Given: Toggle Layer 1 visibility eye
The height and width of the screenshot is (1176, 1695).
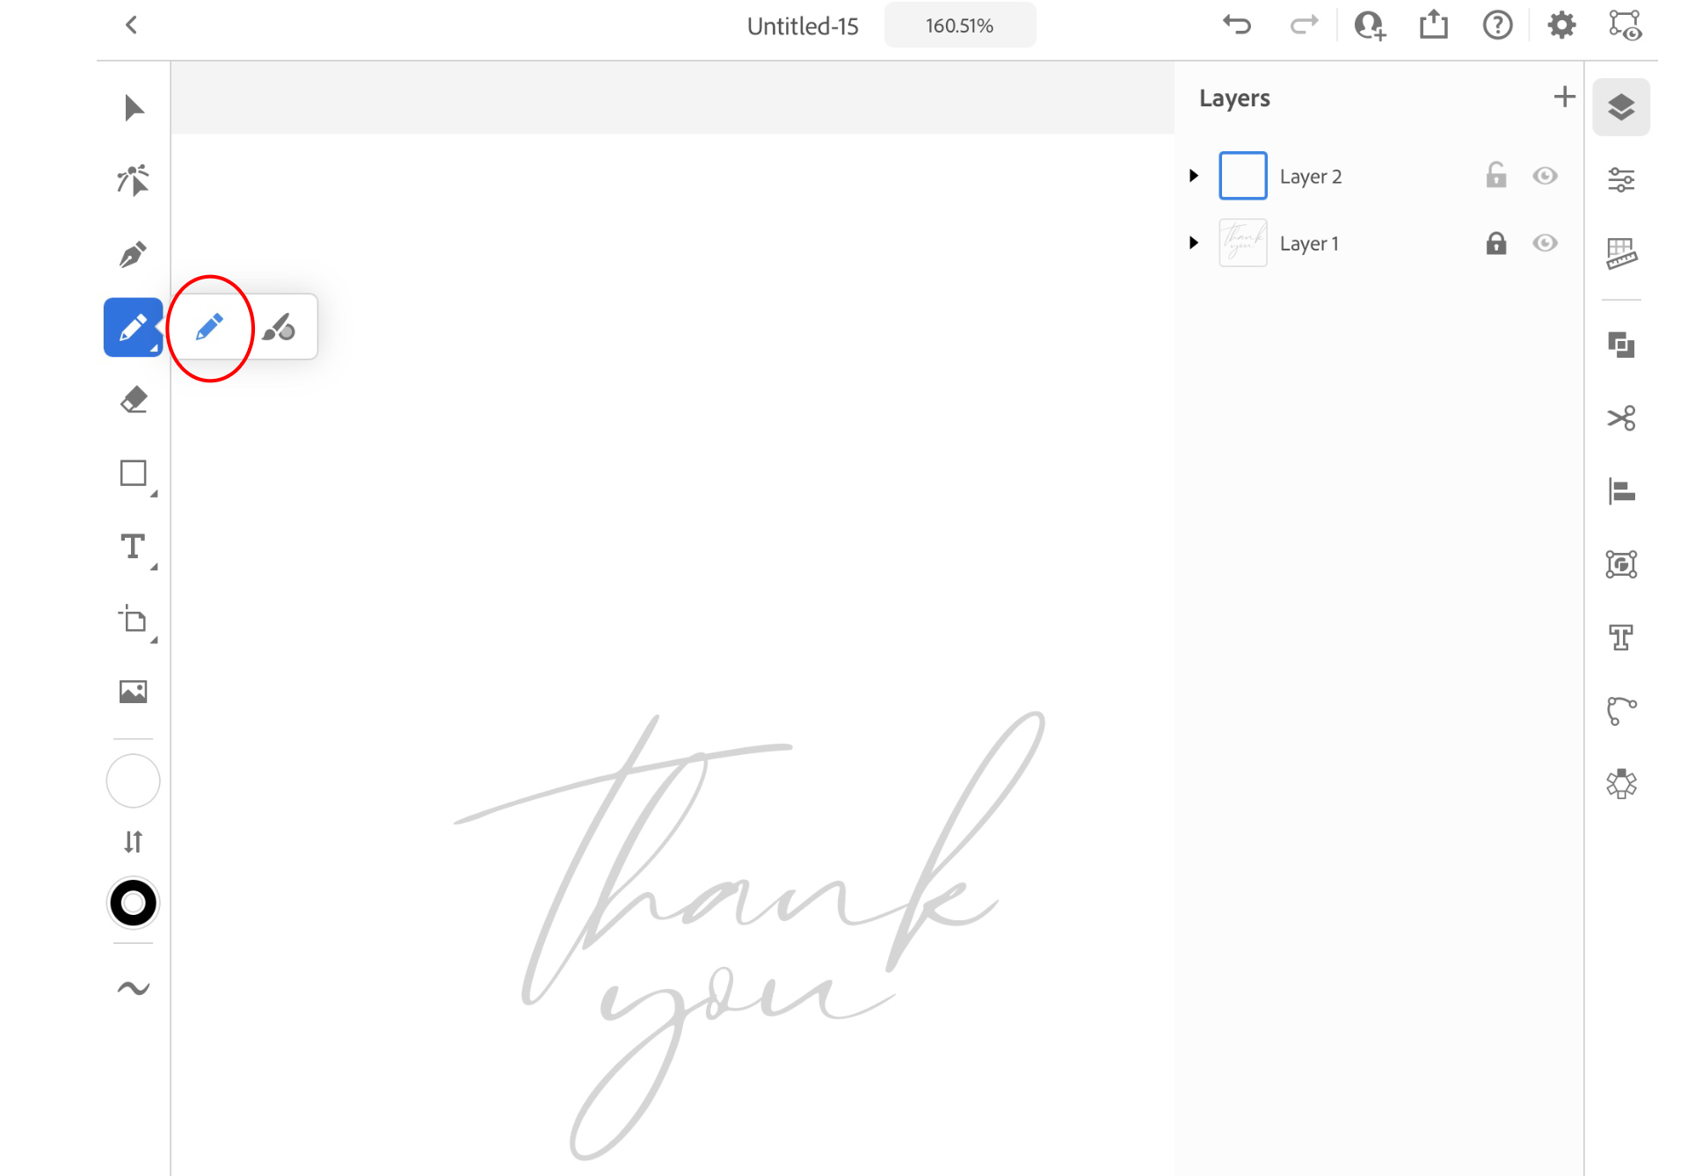Looking at the screenshot, I should coord(1545,243).
